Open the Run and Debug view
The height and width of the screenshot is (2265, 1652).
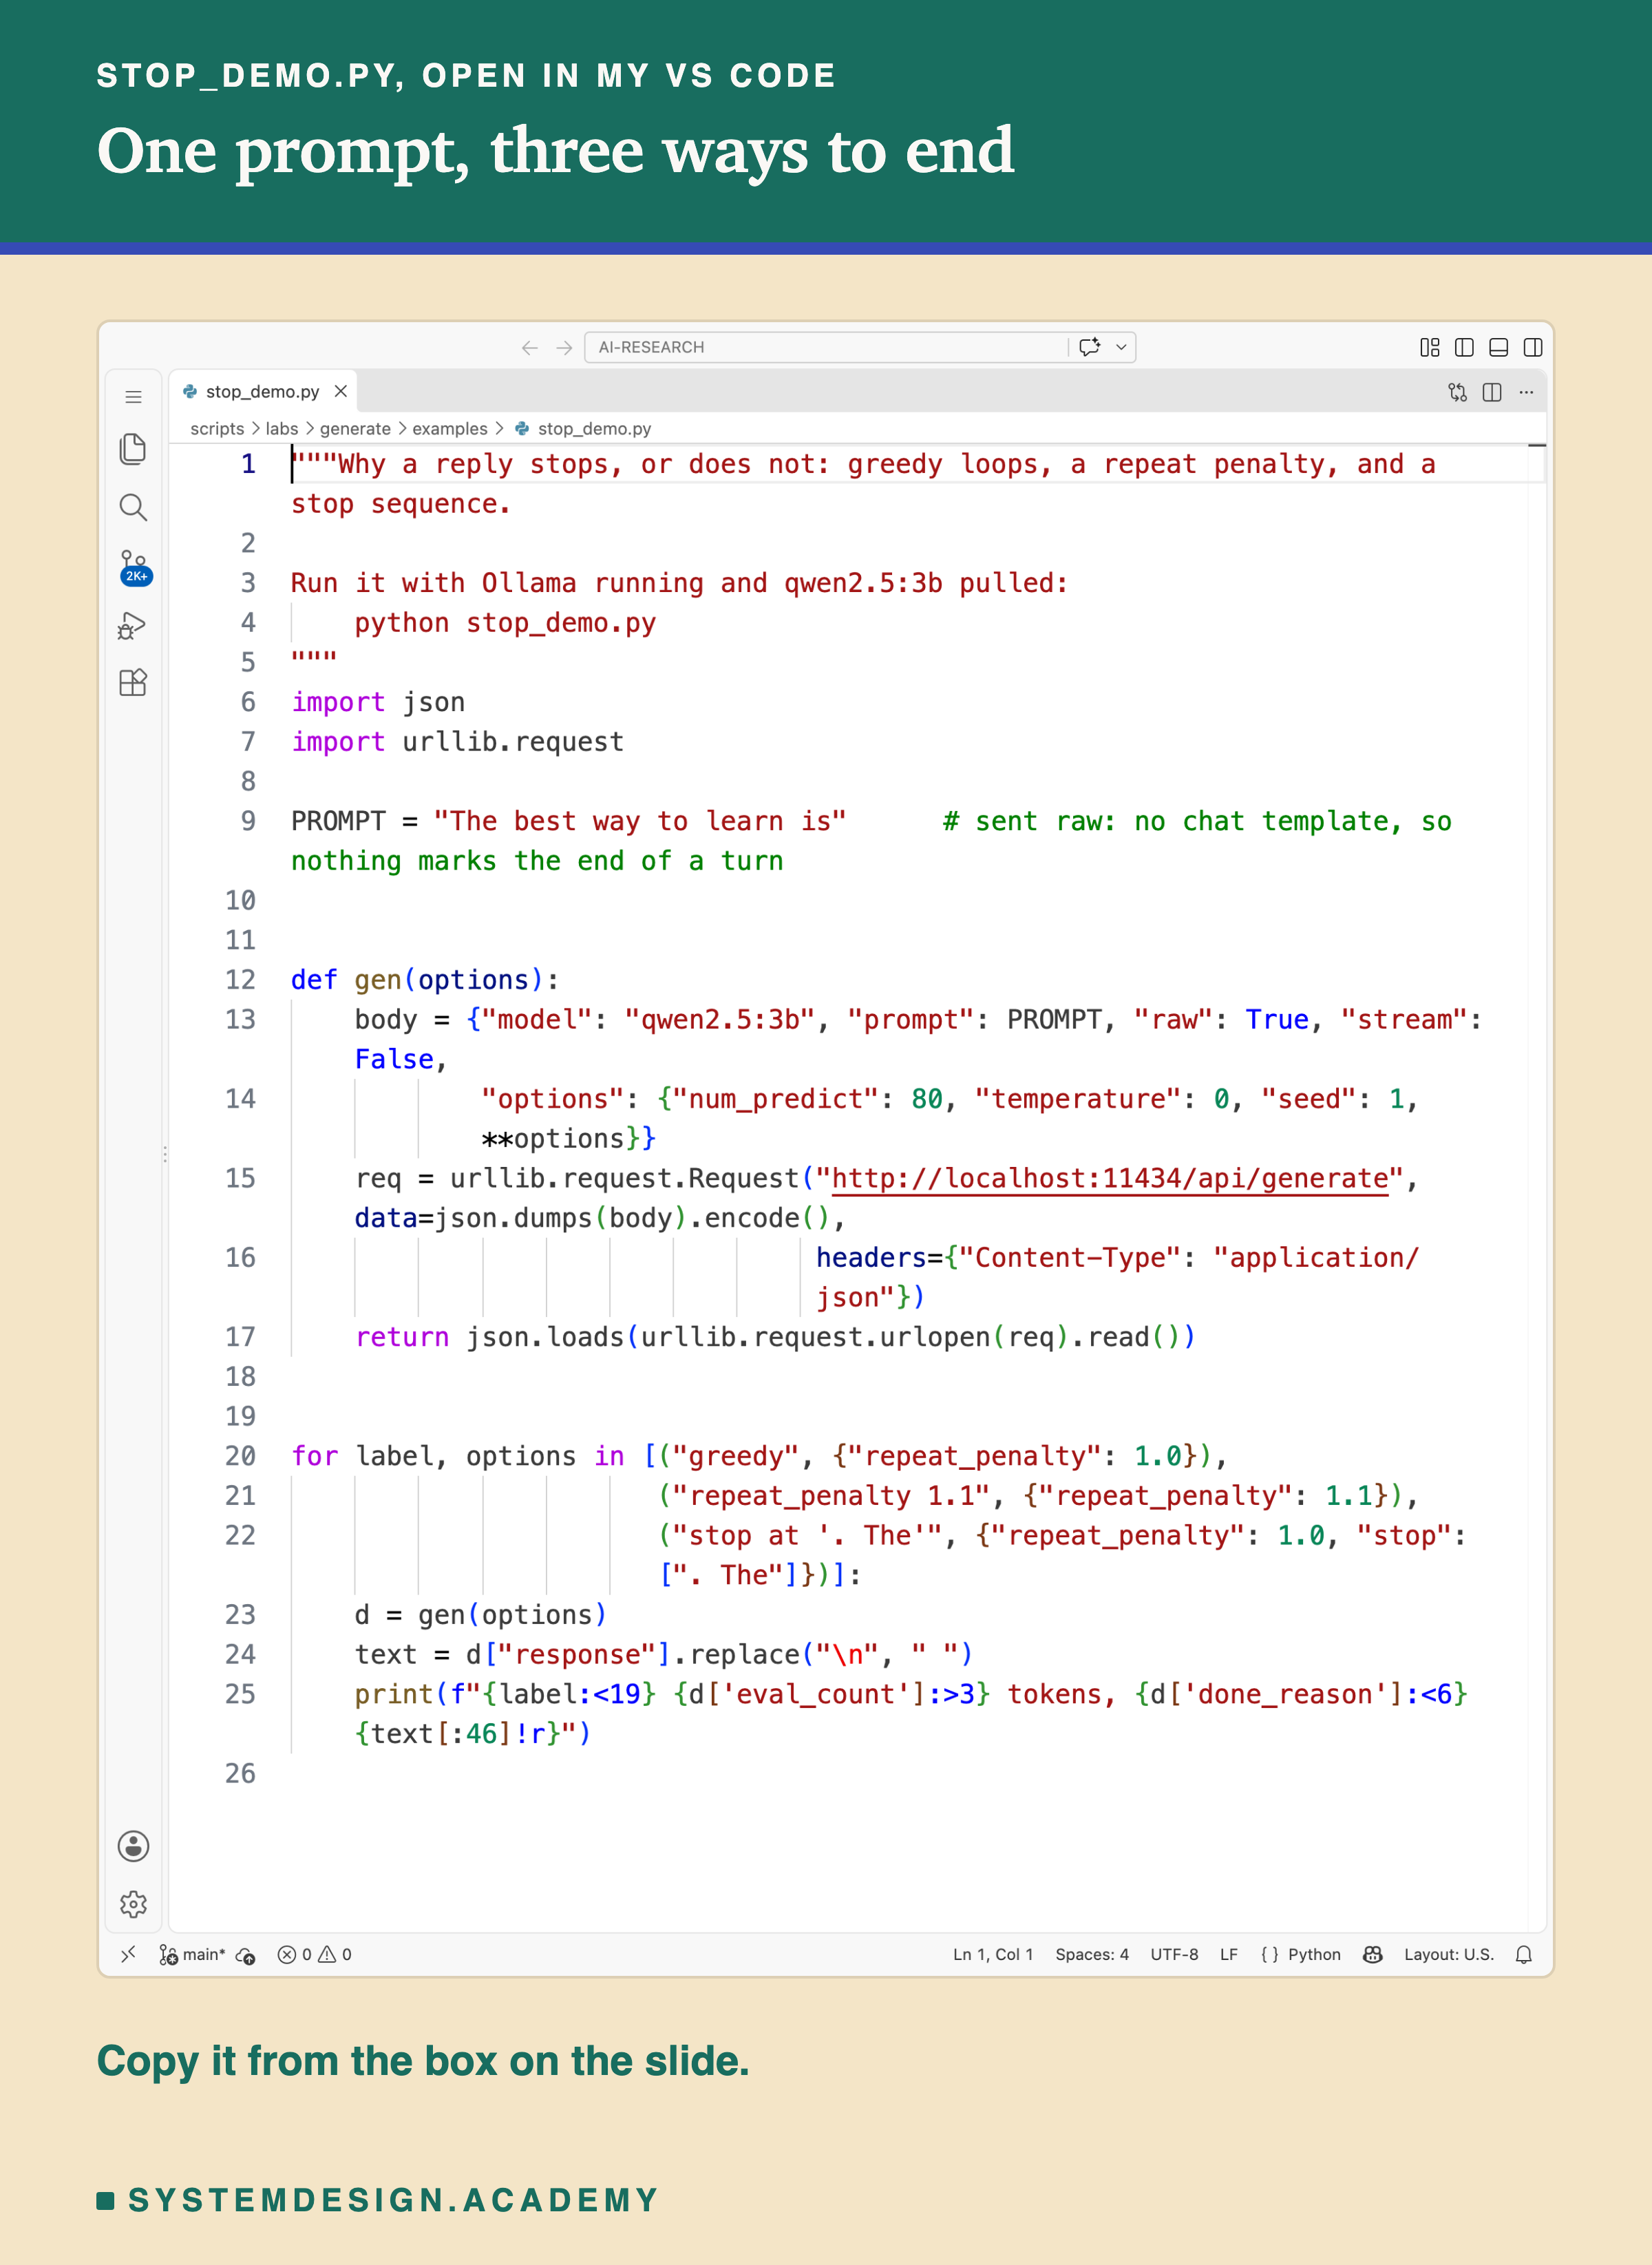pyautogui.click(x=133, y=626)
